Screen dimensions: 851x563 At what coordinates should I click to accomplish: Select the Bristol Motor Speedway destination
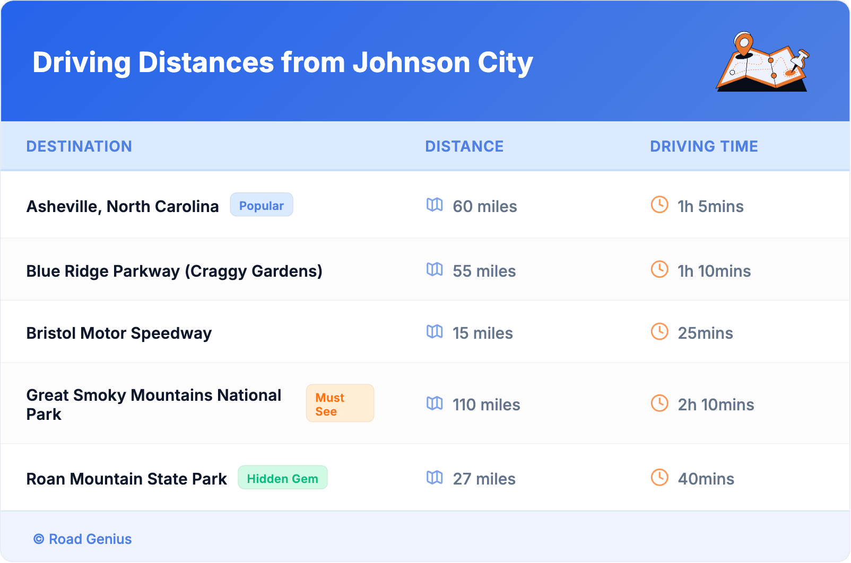pos(119,333)
